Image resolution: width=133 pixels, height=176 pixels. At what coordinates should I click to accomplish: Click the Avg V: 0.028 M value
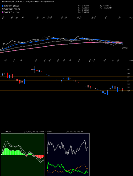tap(105, 6)
